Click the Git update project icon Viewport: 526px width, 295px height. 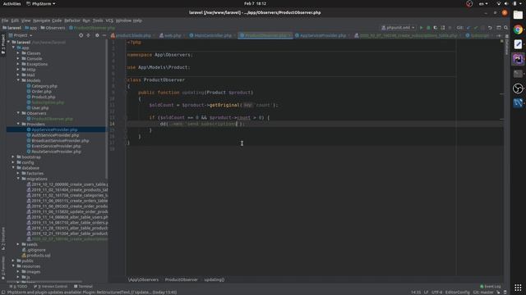(x=468, y=28)
